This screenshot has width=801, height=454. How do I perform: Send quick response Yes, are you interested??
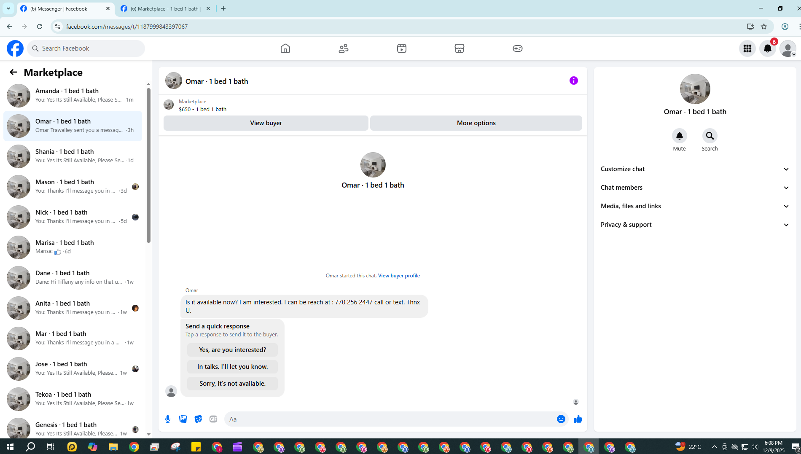tap(233, 350)
